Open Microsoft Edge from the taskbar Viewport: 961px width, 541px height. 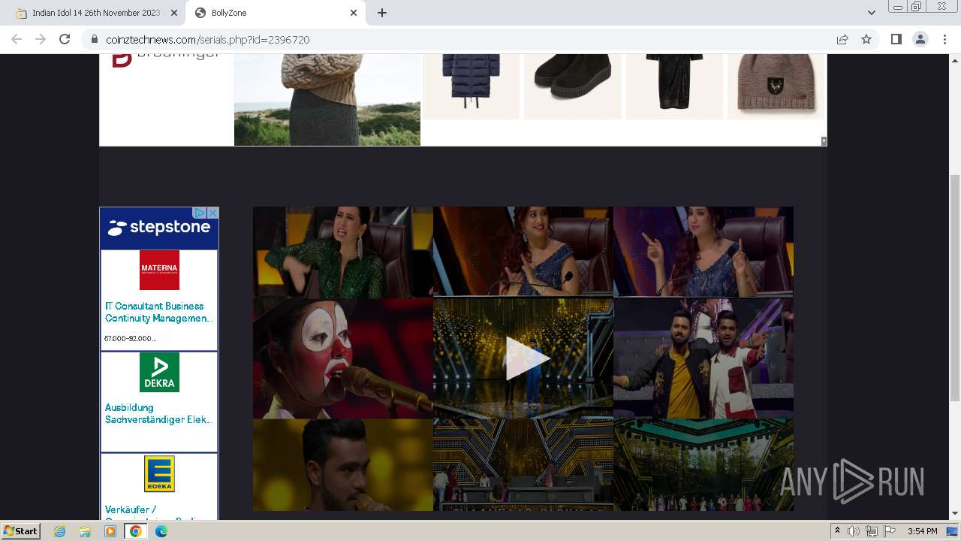[161, 531]
